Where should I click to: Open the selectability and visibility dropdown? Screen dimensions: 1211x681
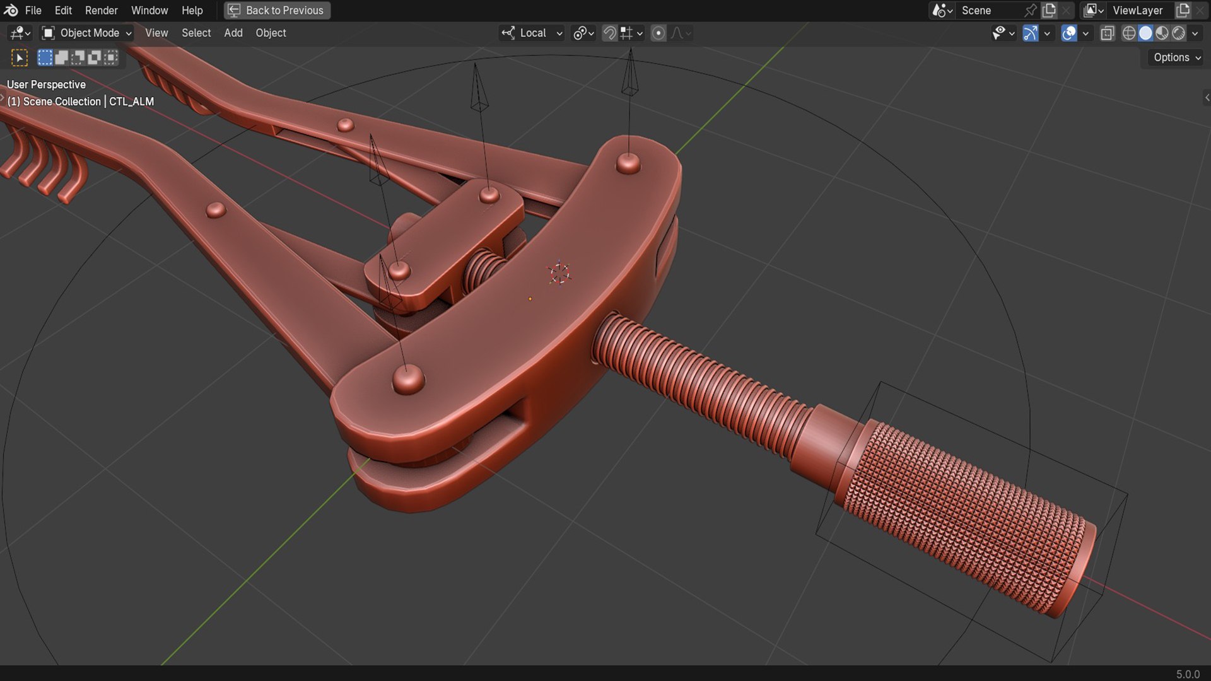pos(1003,33)
